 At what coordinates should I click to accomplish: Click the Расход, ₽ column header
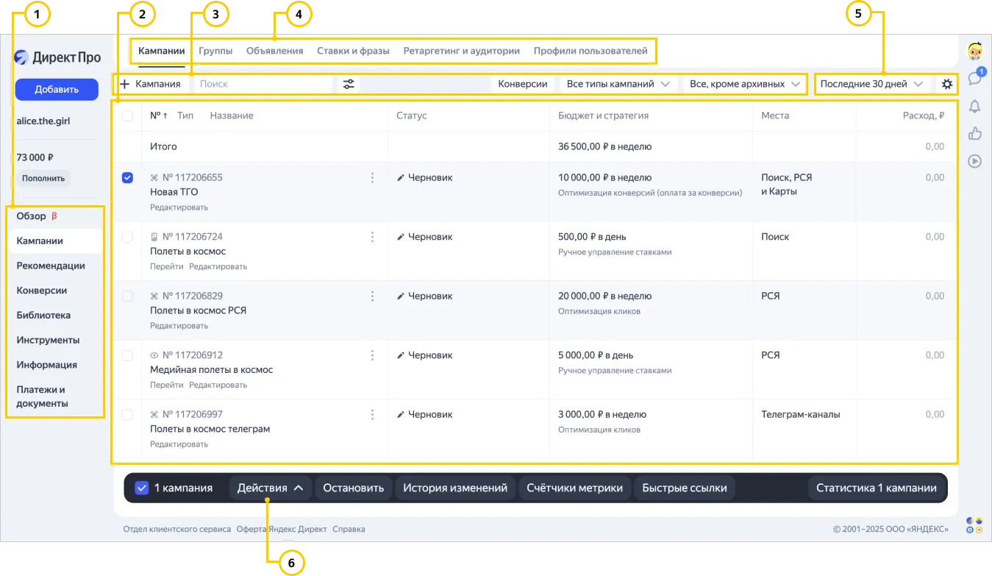pos(924,115)
